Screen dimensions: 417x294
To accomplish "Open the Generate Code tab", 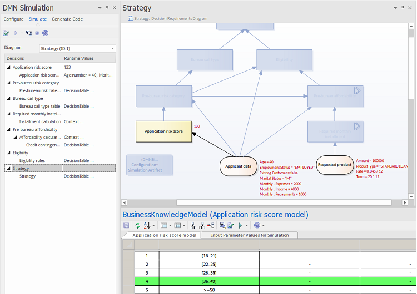I will (x=67, y=19).
